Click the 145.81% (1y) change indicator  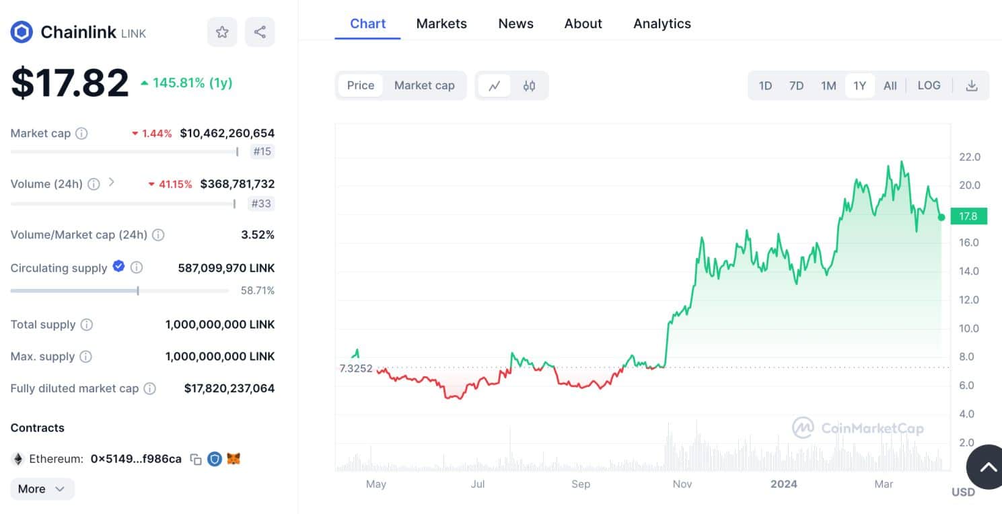(x=186, y=83)
